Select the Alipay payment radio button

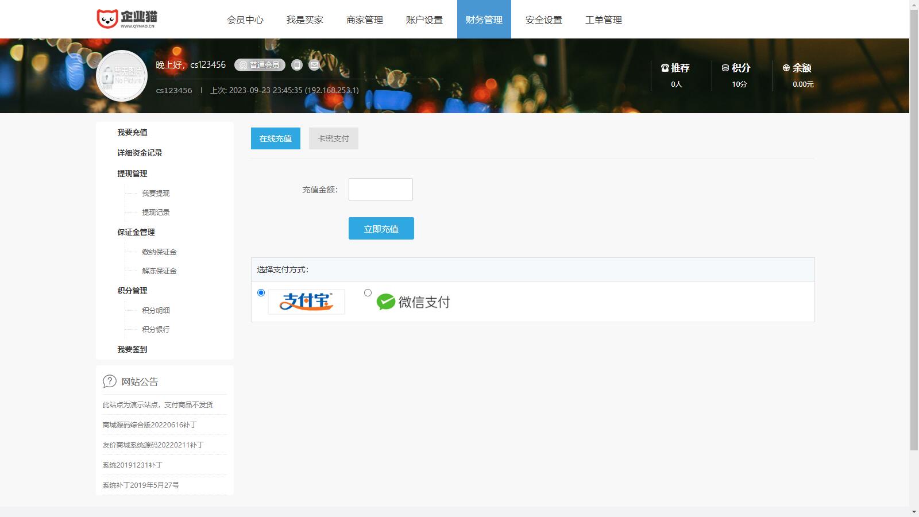tap(261, 293)
